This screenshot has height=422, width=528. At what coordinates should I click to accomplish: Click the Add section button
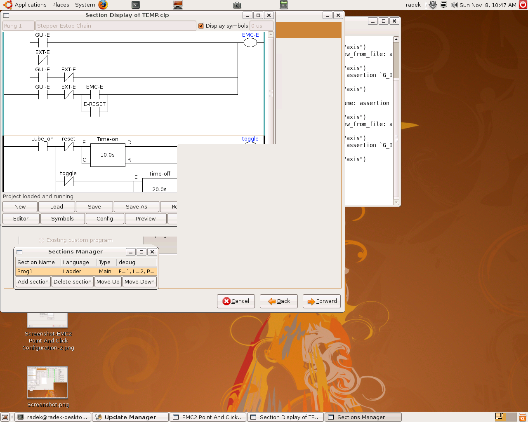[33, 282]
